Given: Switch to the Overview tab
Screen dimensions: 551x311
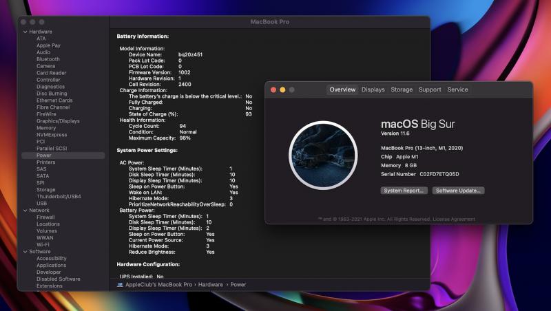Looking at the screenshot, I should [x=342, y=89].
